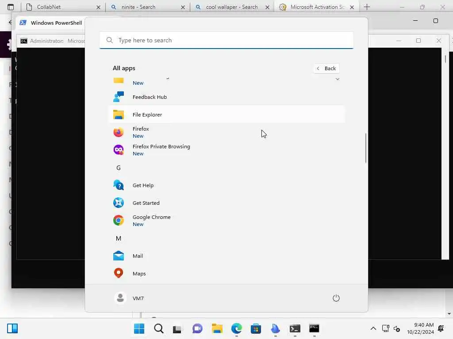Maximize the Administrator command window

[418, 41]
